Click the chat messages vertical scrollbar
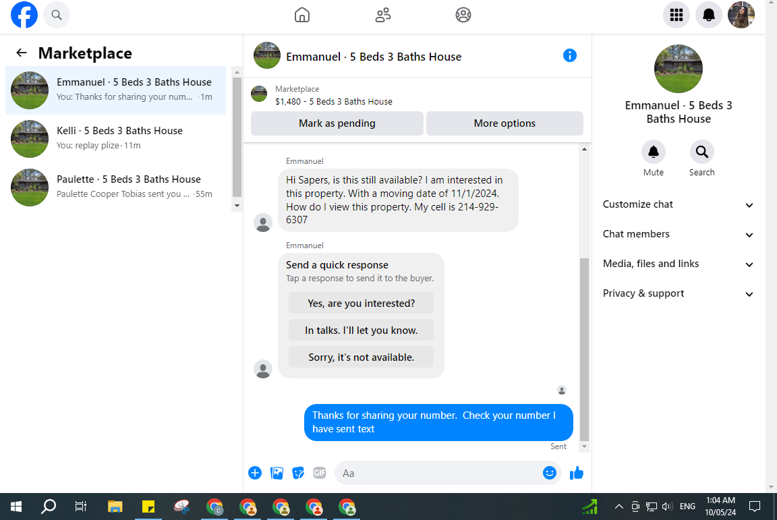Screen dimensions: 777x520 point(584,349)
